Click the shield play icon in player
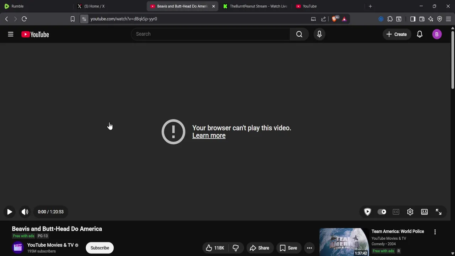 click(x=368, y=212)
